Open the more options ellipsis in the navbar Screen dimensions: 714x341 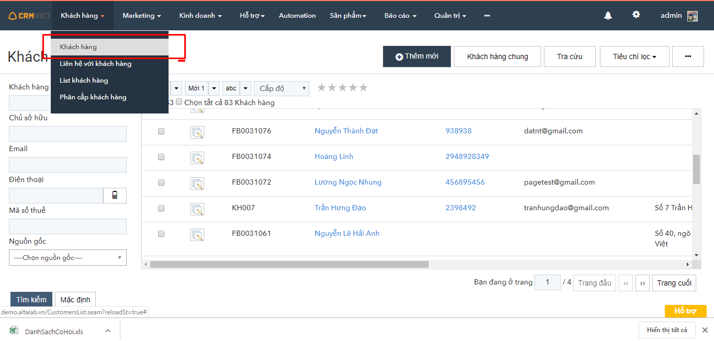[487, 16]
